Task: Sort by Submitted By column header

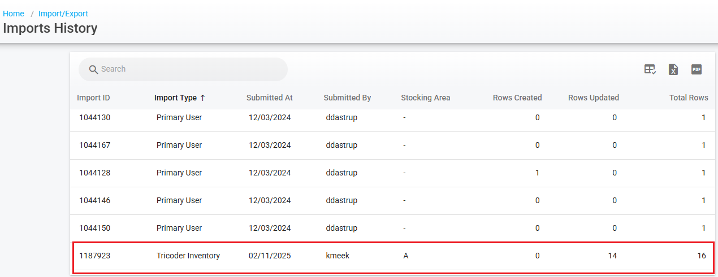Action: point(347,98)
